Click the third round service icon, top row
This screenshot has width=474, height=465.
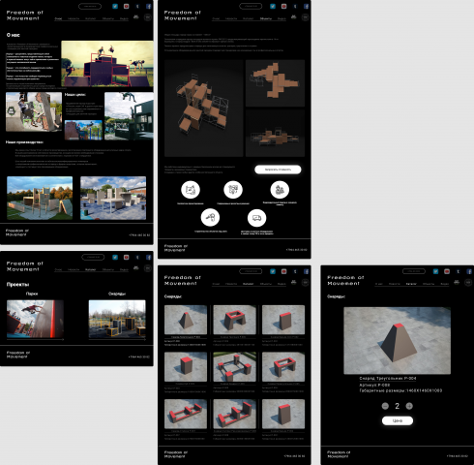click(280, 190)
